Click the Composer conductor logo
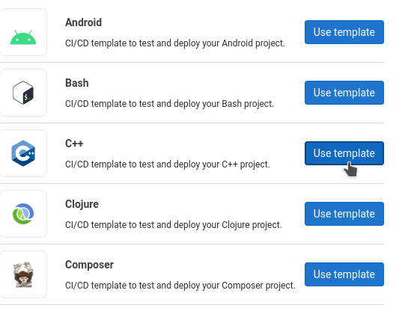 click(23, 274)
